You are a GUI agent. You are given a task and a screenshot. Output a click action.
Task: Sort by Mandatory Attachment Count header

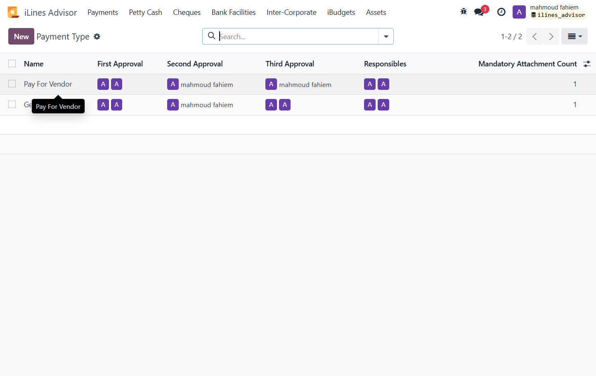coord(527,64)
